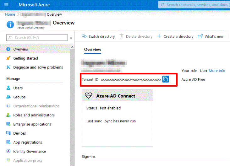Copy the Tenant ID with the copy icon
The height and width of the screenshot is (166, 230).
(x=166, y=79)
